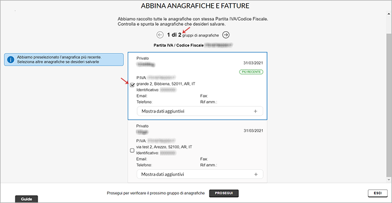Viewport: 392px width, 203px height.
Task: Click address 'via test 2, Arezzo, 52100, AR, IT'
Action: [x=164, y=147]
